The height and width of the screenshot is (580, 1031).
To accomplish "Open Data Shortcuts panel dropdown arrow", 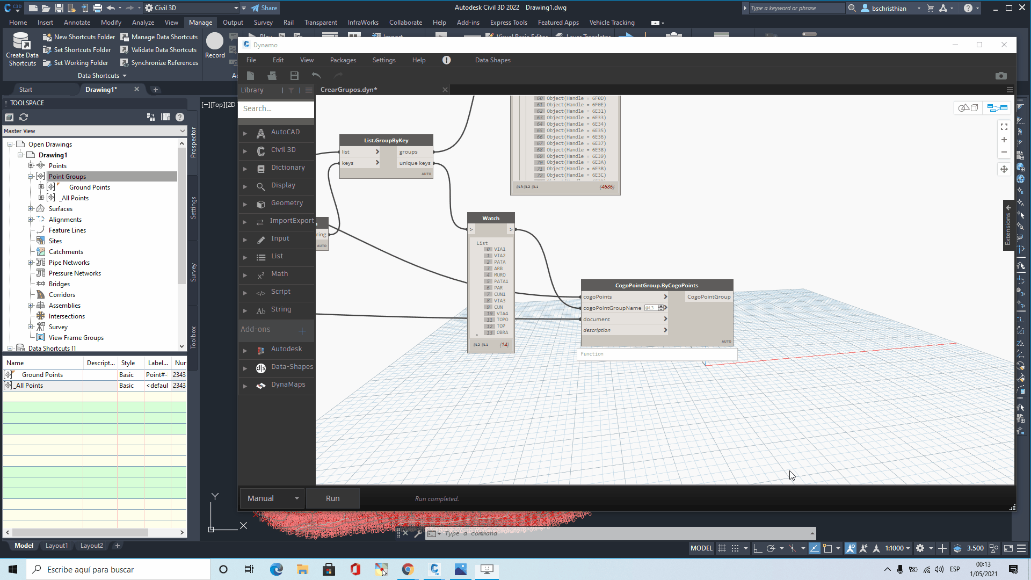I will point(125,76).
